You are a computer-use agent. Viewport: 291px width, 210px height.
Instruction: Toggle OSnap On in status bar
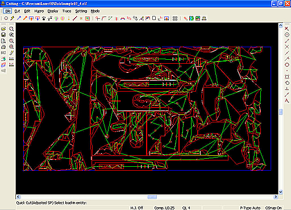(273, 208)
